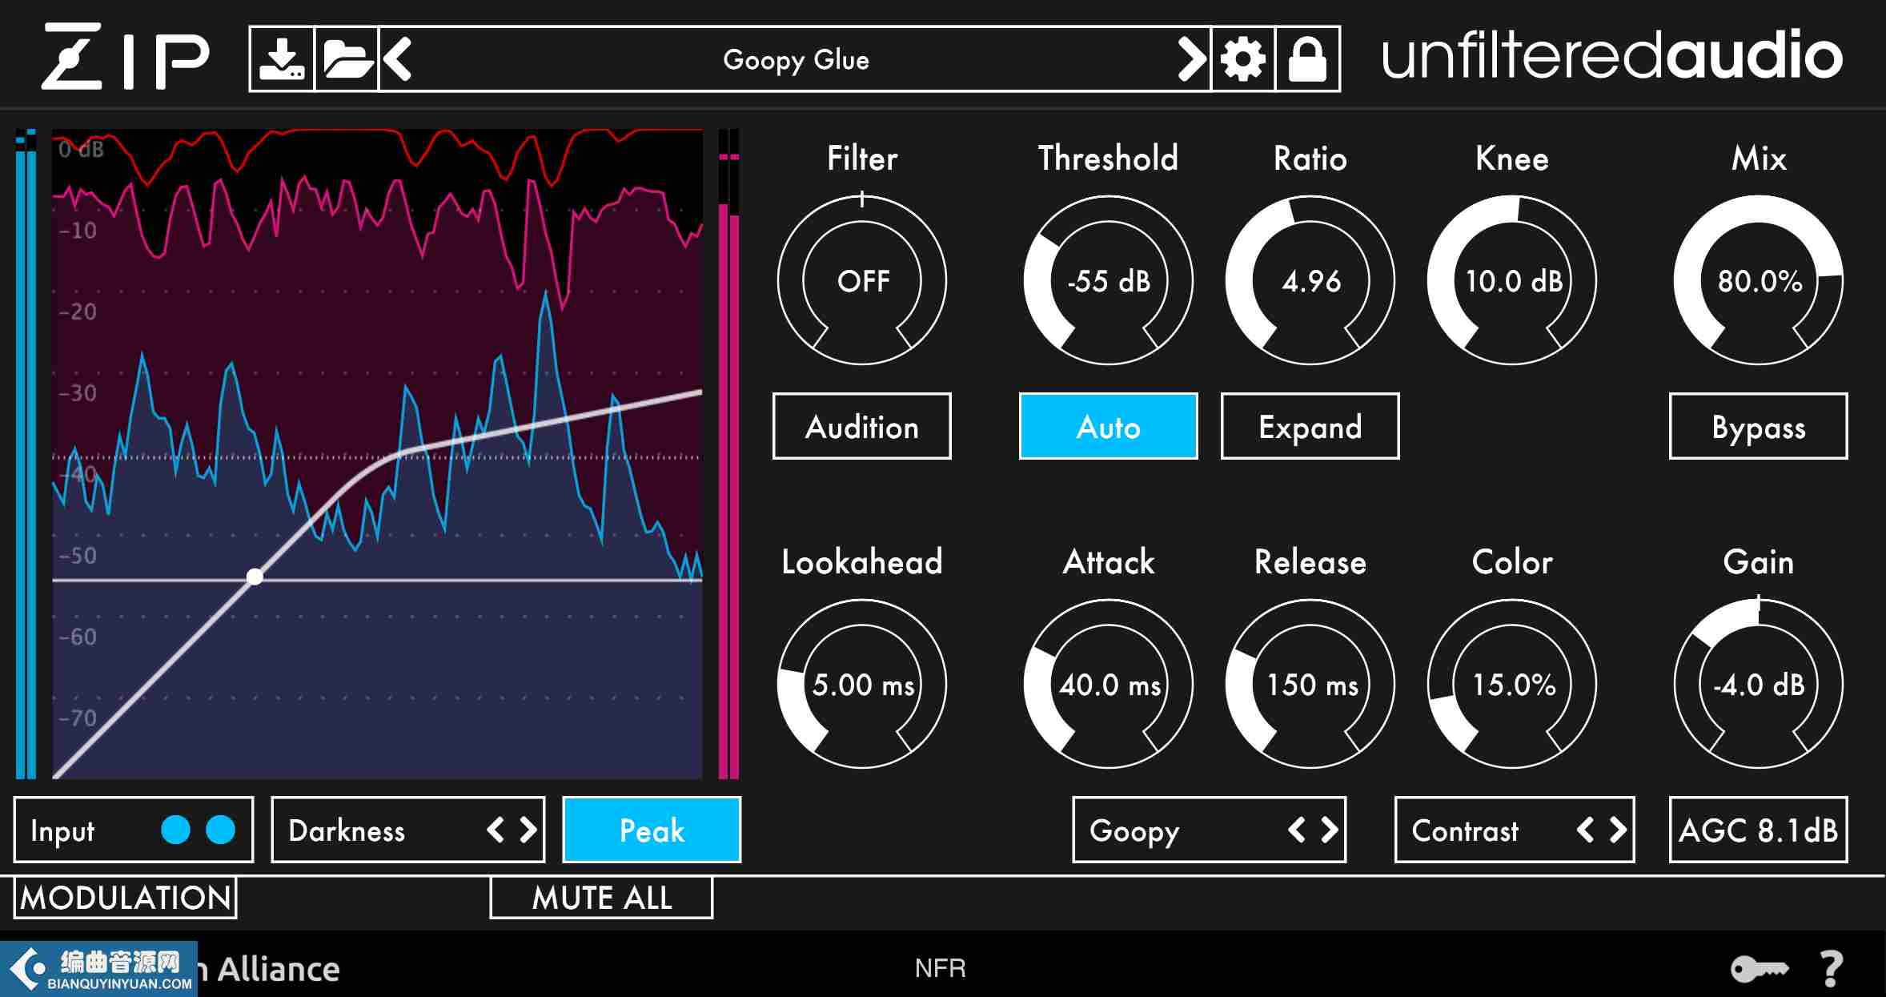Click the license key icon

coord(1759,969)
